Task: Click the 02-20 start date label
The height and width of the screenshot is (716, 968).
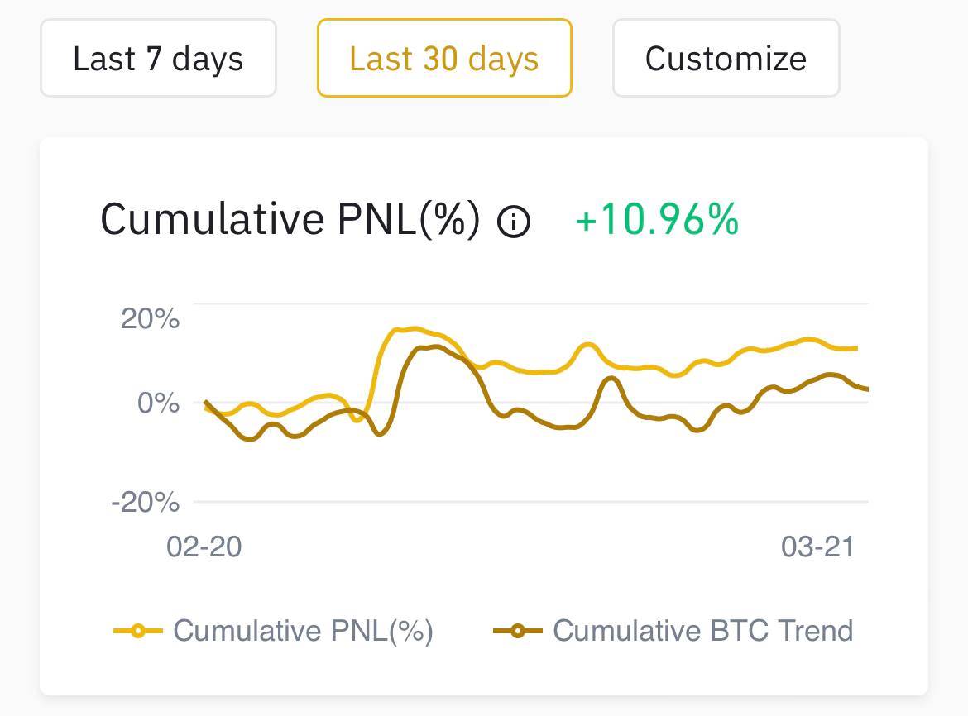Action: pyautogui.click(x=204, y=547)
